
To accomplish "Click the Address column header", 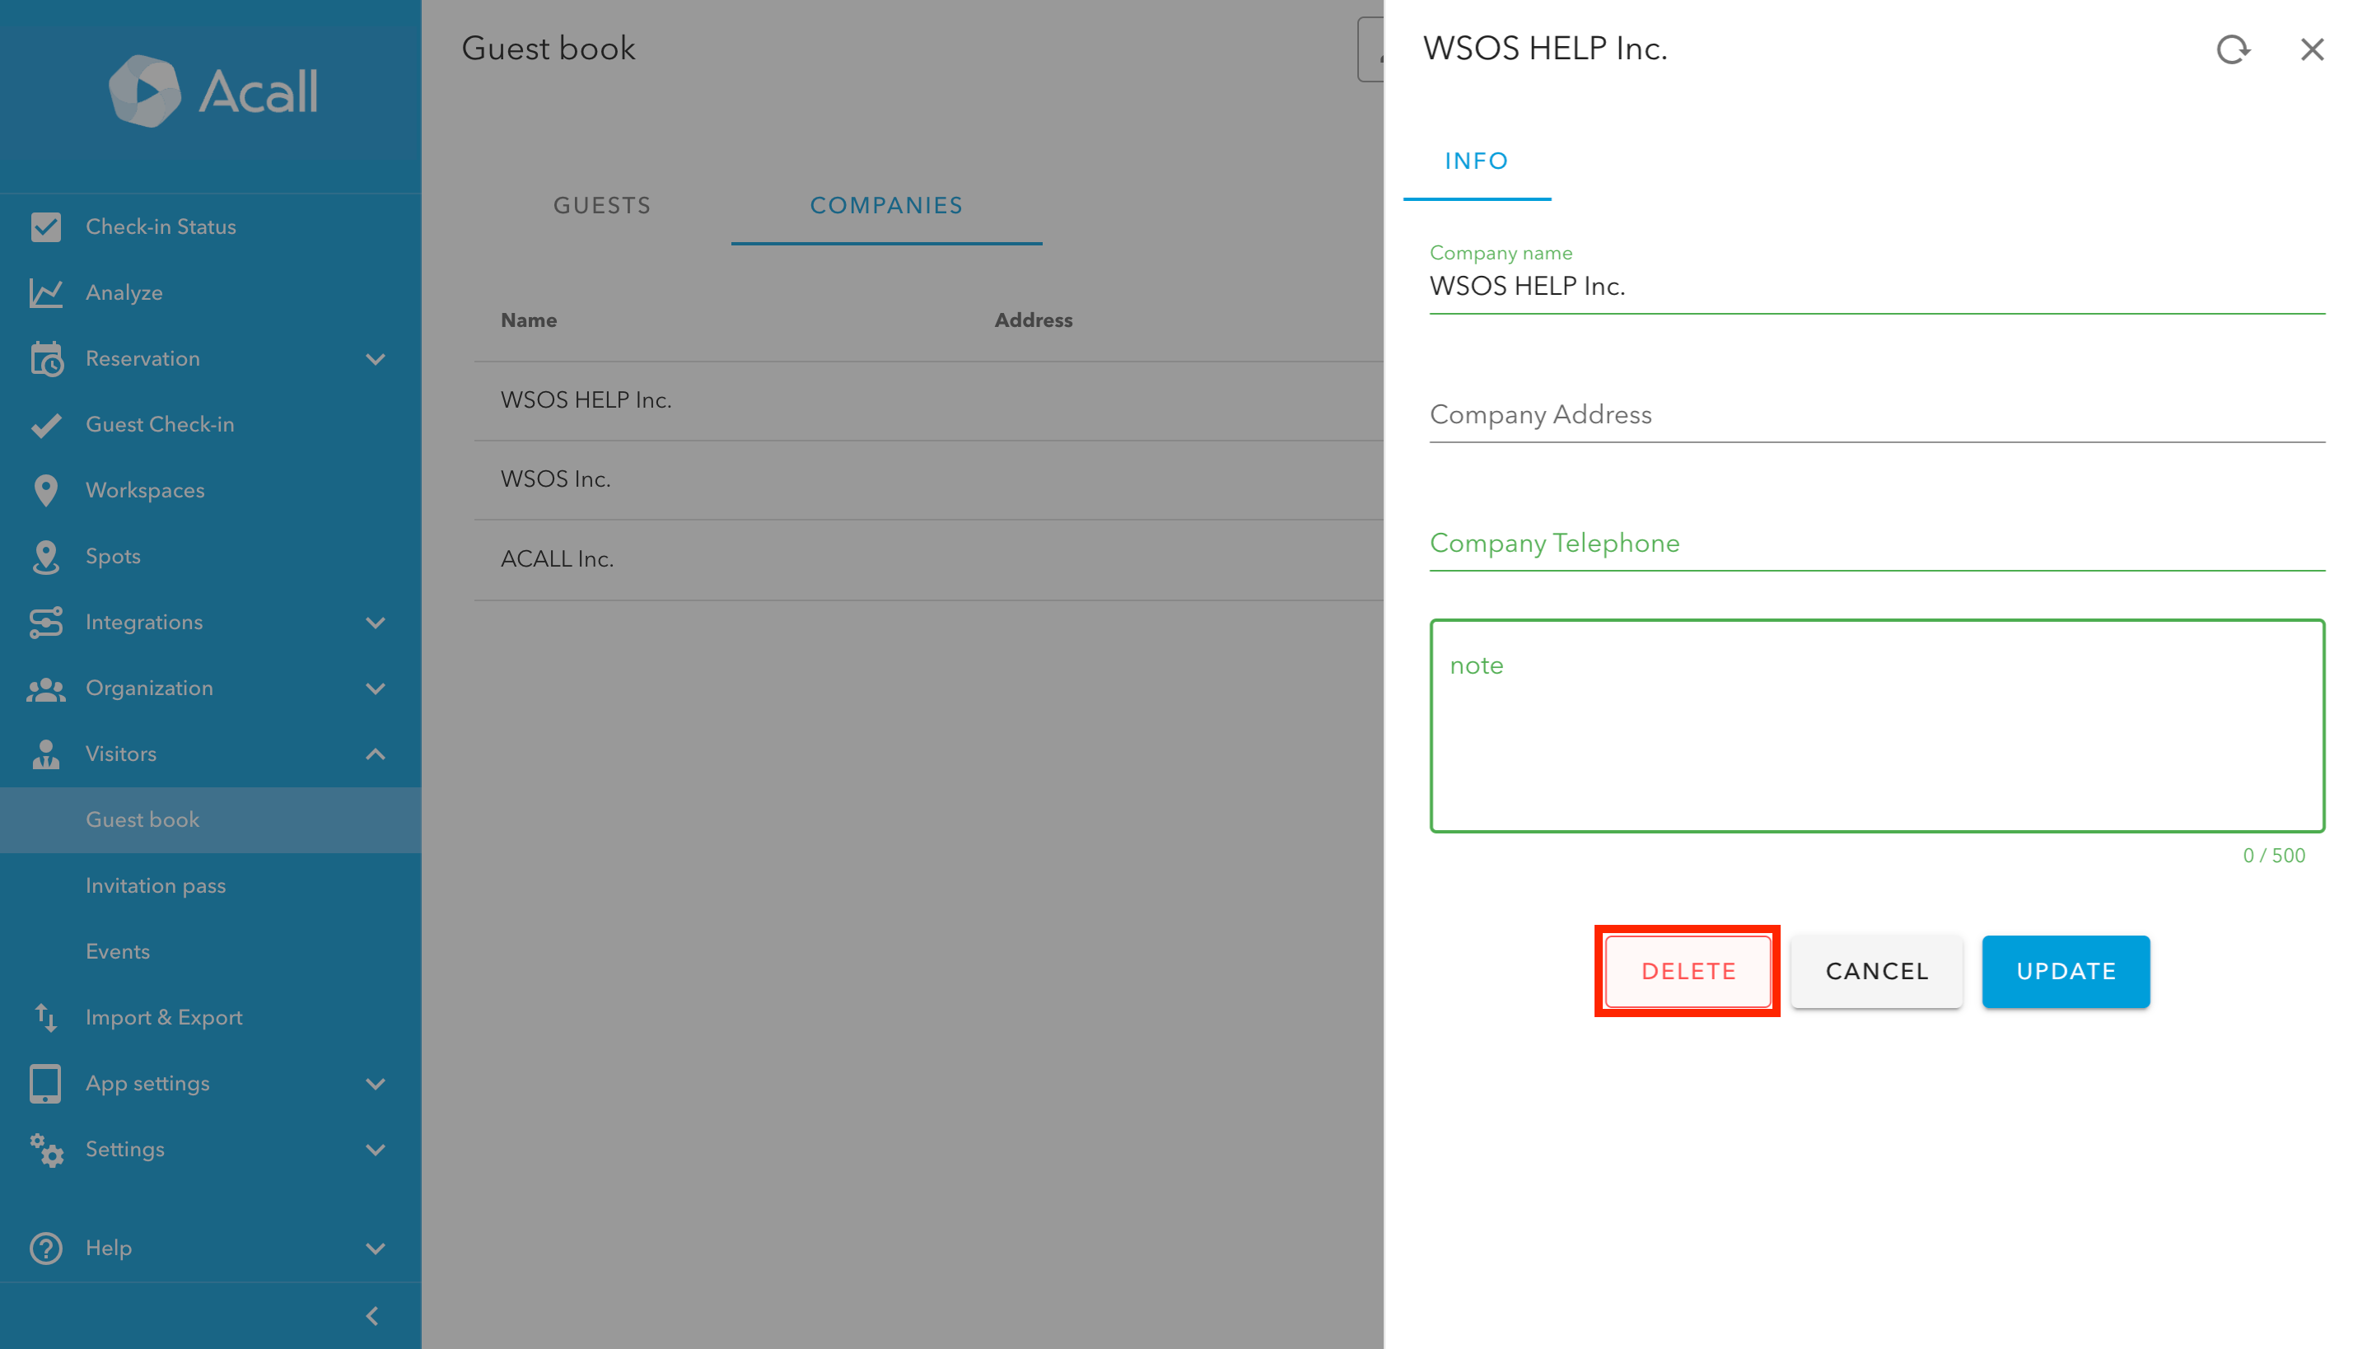I will coord(1033,320).
